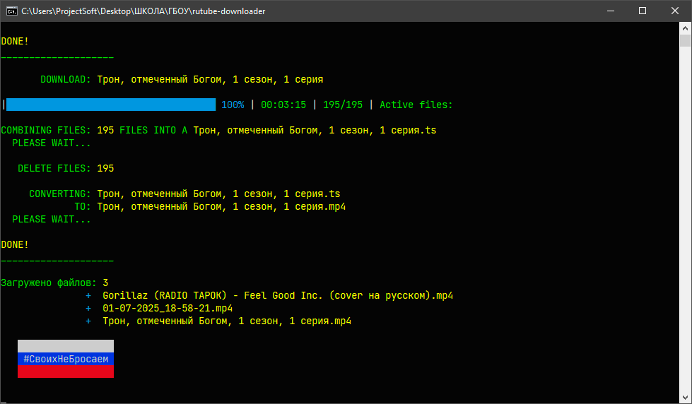Click the scrollbar up arrow
Image resolution: width=692 pixels, height=404 pixels.
(686, 28)
